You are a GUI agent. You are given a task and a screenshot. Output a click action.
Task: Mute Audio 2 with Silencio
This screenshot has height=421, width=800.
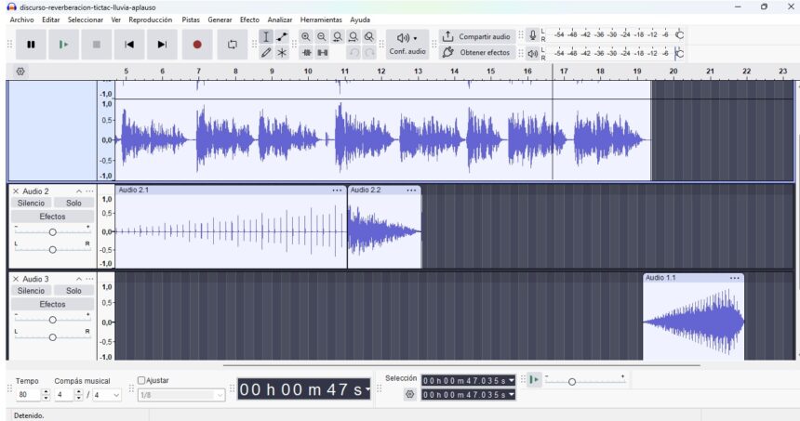pyautogui.click(x=31, y=203)
